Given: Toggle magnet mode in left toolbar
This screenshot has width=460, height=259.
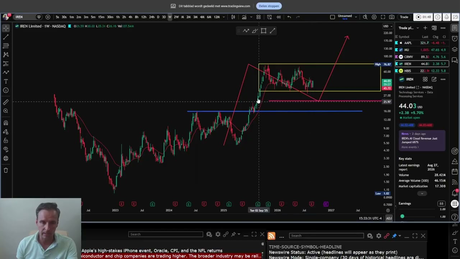Looking at the screenshot, I should click(6, 123).
